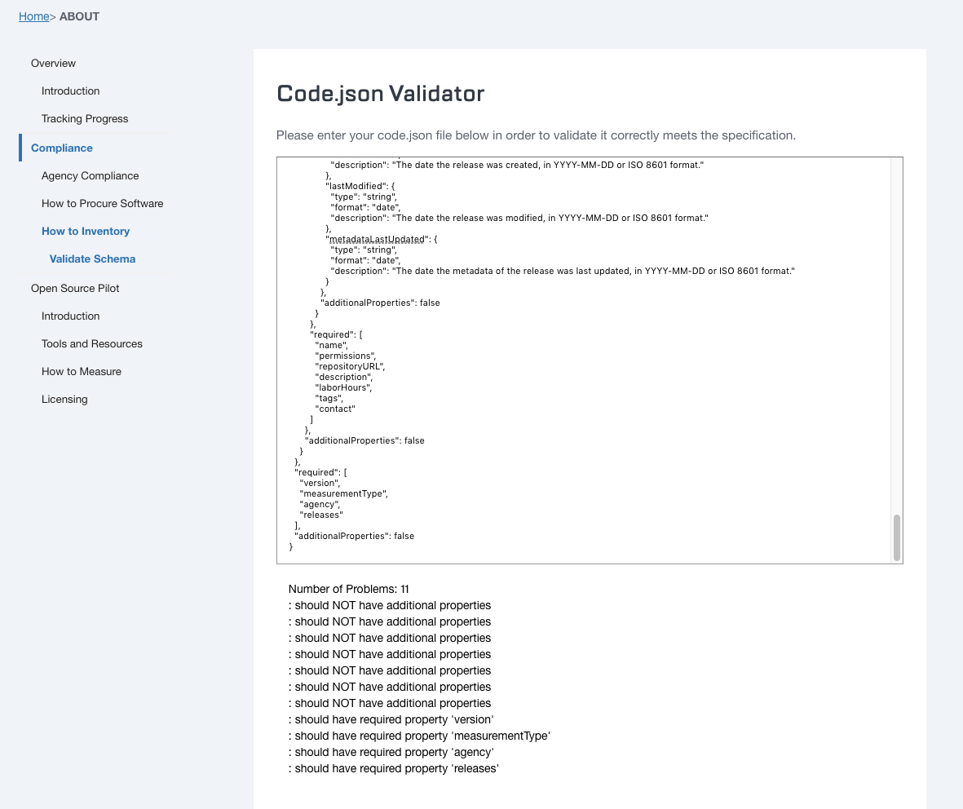This screenshot has height=809, width=963.
Task: Select the Validate Schema item
Action: (x=93, y=259)
